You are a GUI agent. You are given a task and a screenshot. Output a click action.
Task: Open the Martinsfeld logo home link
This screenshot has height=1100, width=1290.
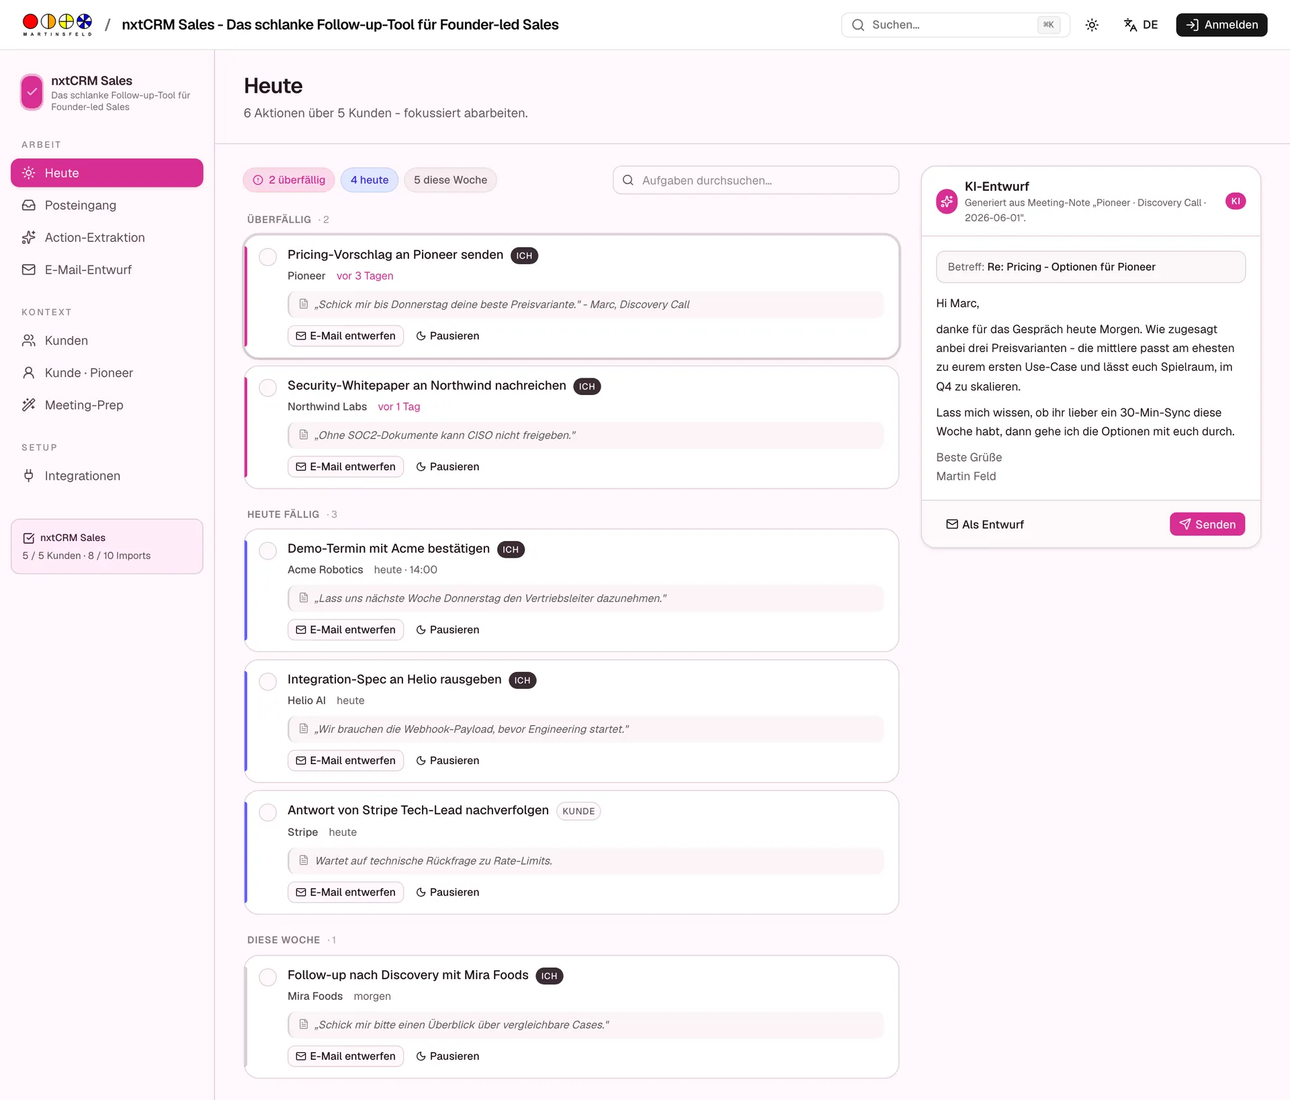tap(57, 24)
